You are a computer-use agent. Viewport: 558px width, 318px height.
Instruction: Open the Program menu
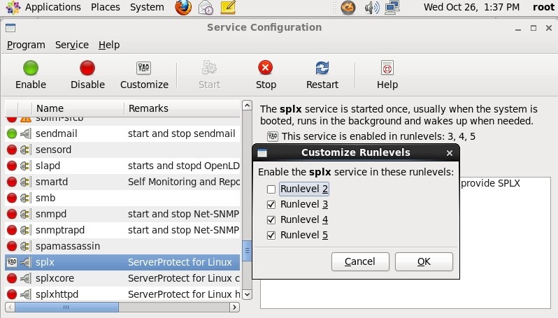tap(26, 45)
